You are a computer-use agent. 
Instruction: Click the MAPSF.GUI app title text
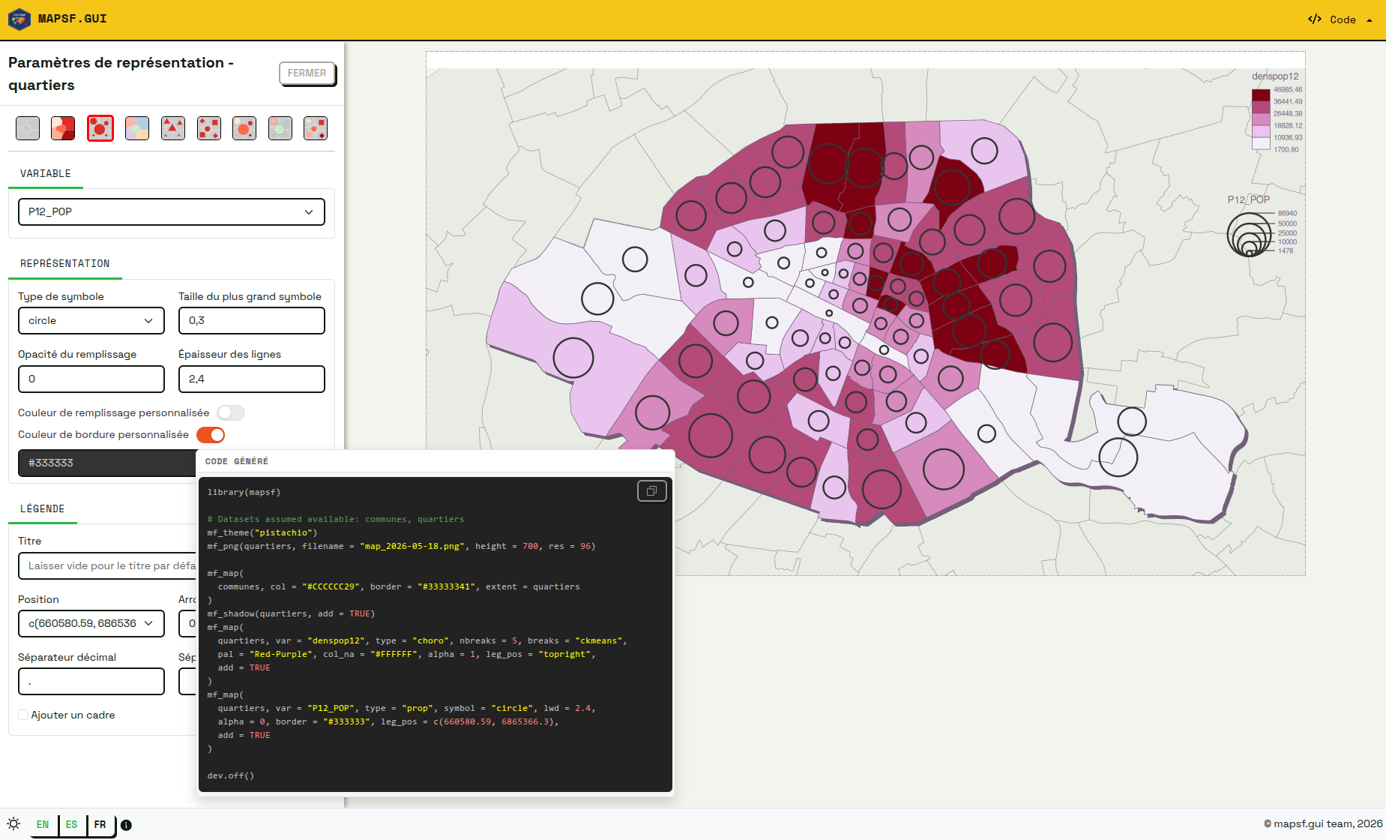point(73,19)
